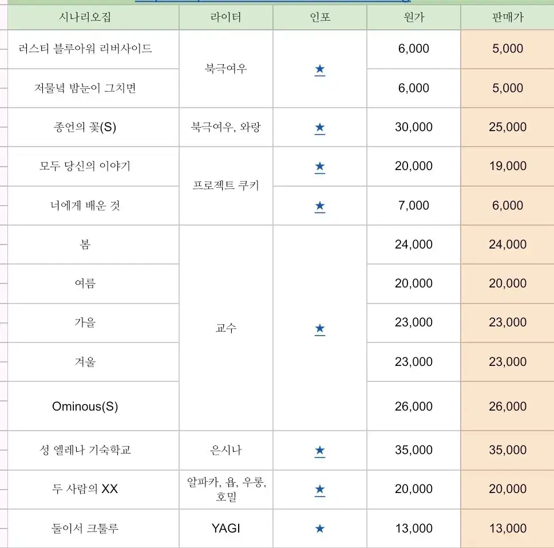The height and width of the screenshot is (548, 554).
Task: Click the star link in 종언의 꽃(S) row
Action: coord(320,127)
